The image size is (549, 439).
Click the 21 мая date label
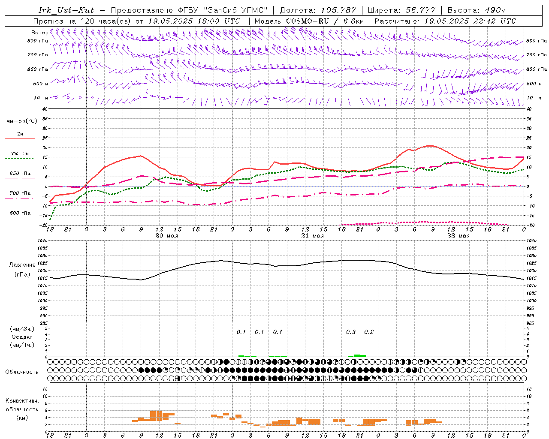[312, 235]
